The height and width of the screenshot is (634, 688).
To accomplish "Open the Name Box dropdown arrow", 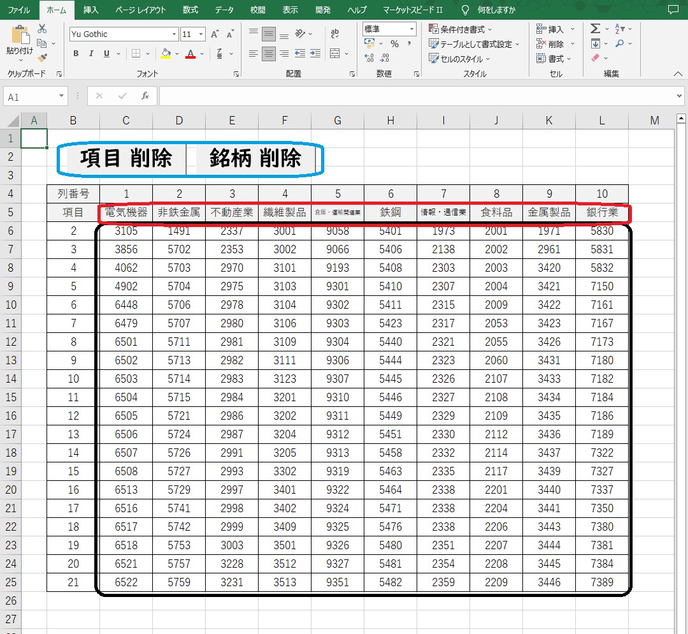I will [61, 96].
